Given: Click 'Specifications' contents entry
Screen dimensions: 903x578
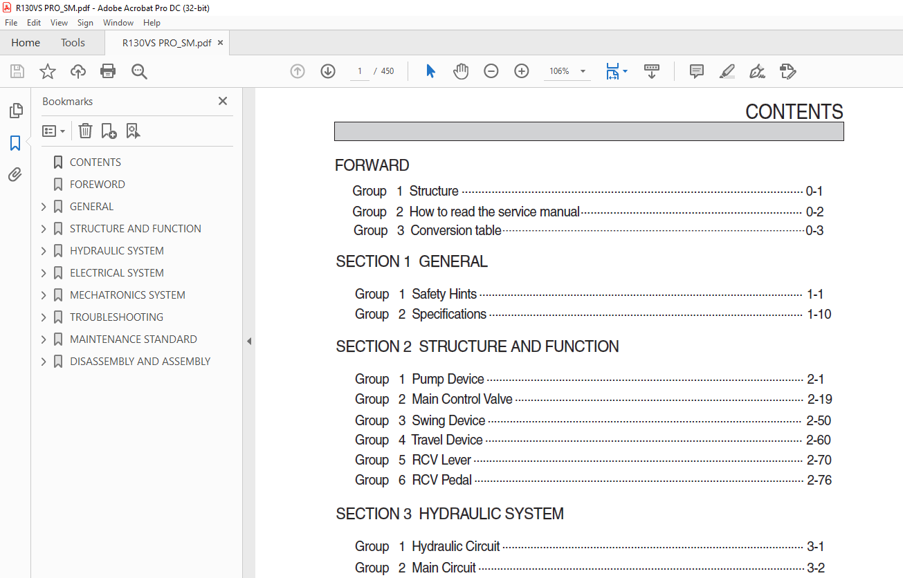Looking at the screenshot, I should pos(449,314).
